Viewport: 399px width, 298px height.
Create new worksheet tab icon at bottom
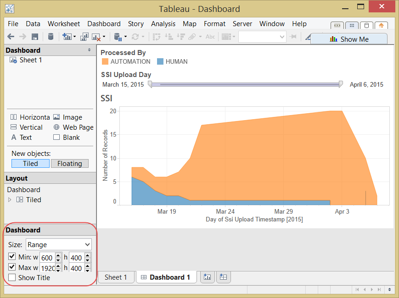click(x=208, y=277)
